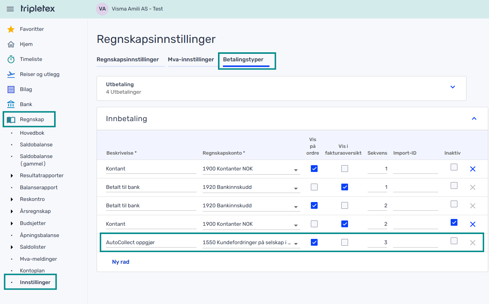Screen dimensions: 489x304
Task: Expand the Utbetaling section chevron
Action: click(x=453, y=87)
